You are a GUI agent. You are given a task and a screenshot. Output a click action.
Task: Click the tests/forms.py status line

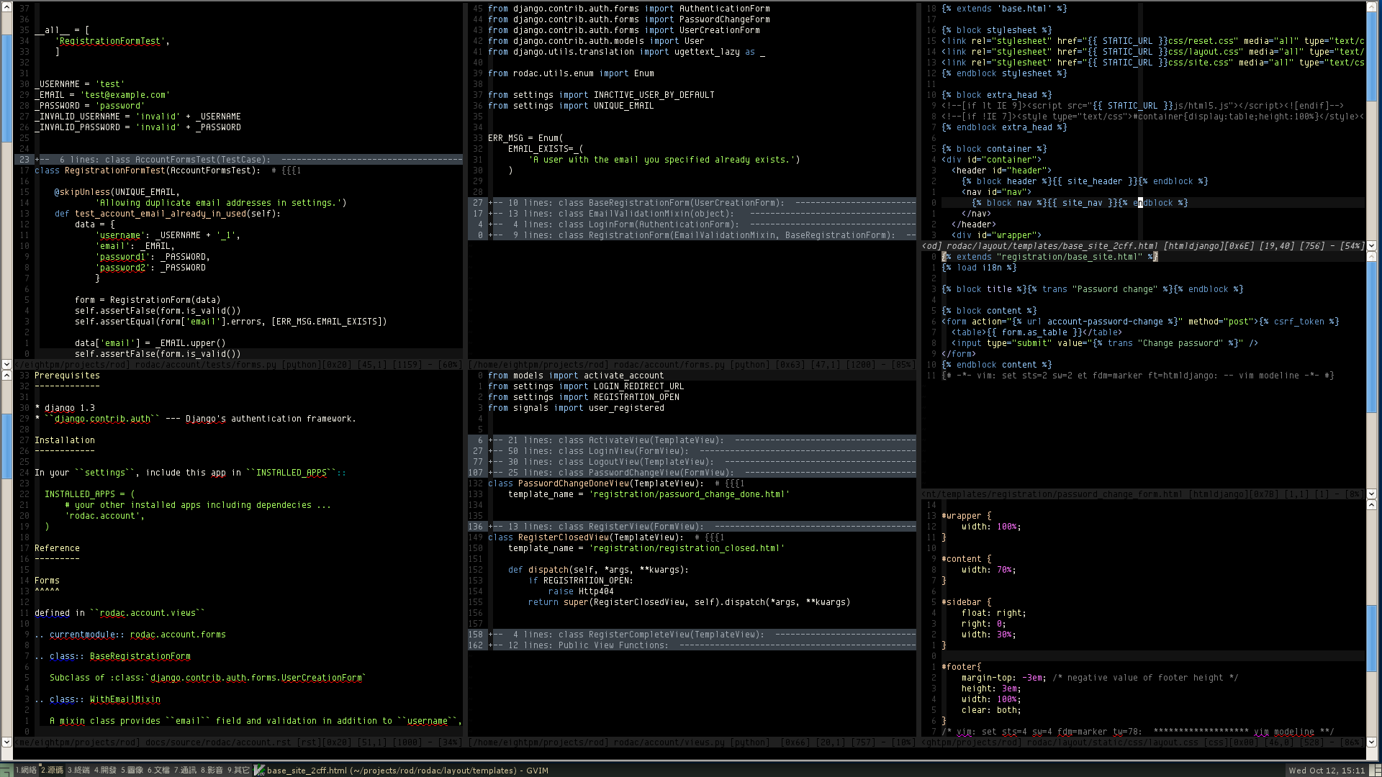[x=238, y=365]
